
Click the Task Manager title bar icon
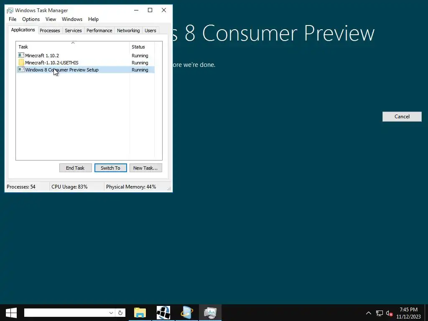click(x=10, y=10)
